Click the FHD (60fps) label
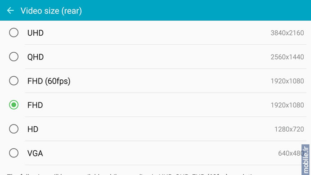Image resolution: width=311 pixels, height=175 pixels. coord(49,81)
